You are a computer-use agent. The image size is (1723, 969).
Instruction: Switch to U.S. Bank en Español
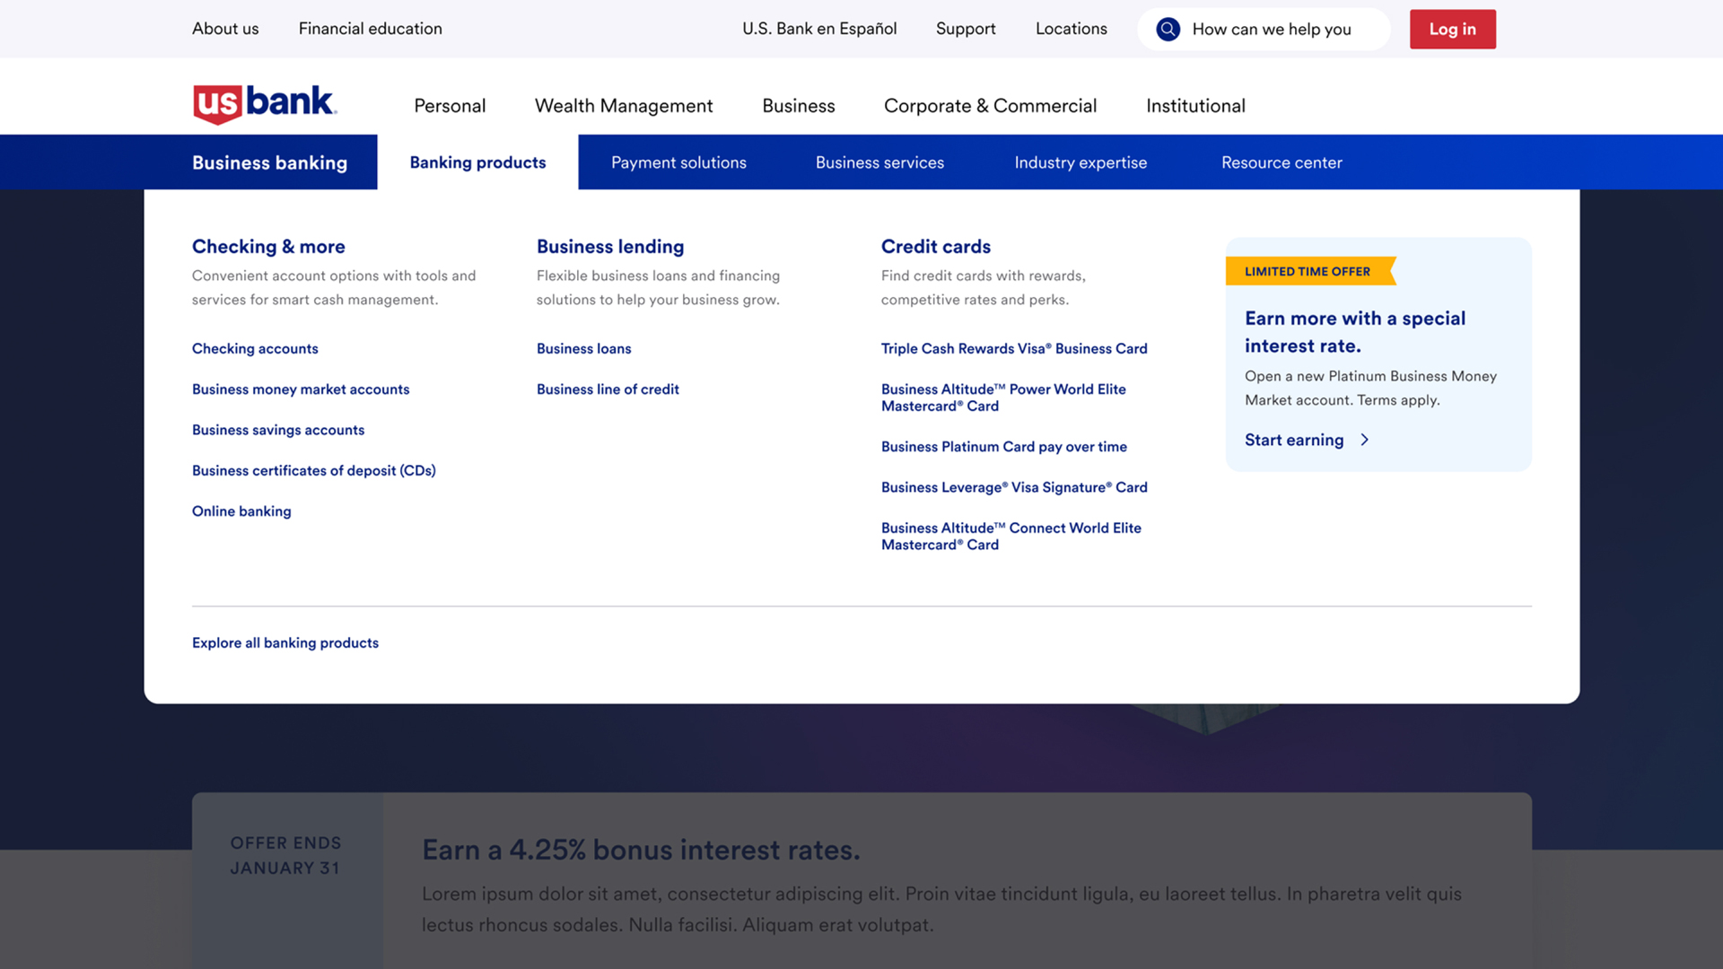(819, 29)
